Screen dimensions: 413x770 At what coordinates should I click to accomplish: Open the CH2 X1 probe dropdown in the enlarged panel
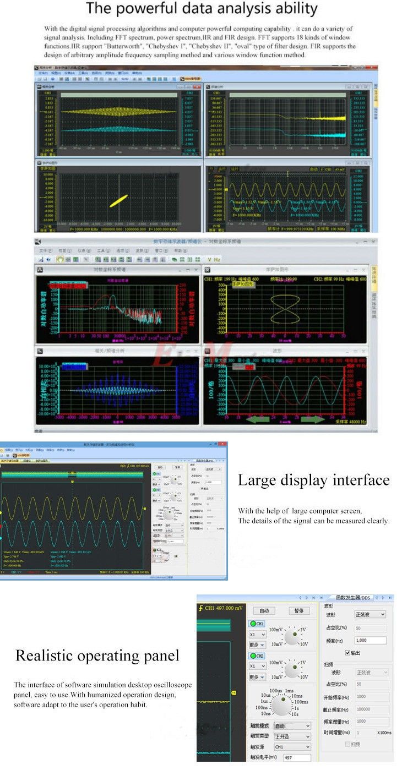pyautogui.click(x=257, y=666)
